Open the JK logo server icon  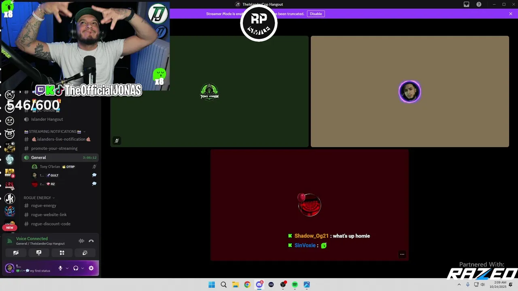10,198
